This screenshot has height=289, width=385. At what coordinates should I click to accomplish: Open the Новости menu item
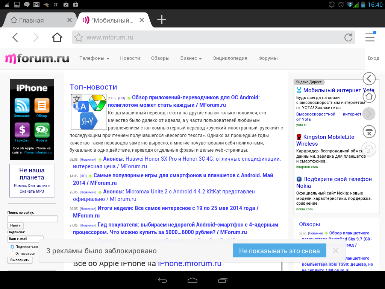(130, 58)
